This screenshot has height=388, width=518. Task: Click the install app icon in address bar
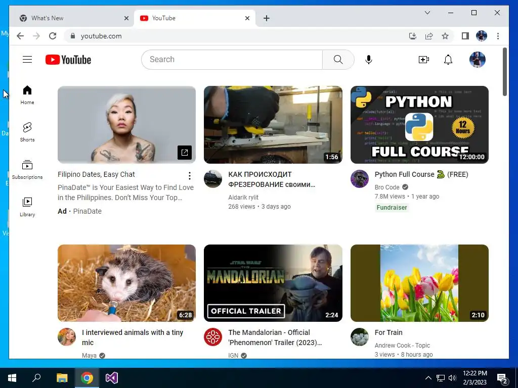tap(413, 36)
